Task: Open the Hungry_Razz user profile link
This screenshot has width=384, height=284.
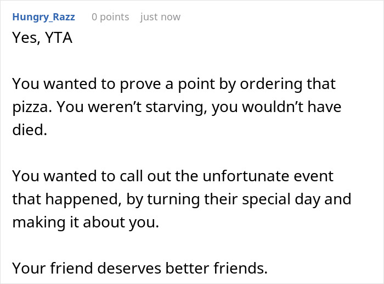Action: click(43, 17)
